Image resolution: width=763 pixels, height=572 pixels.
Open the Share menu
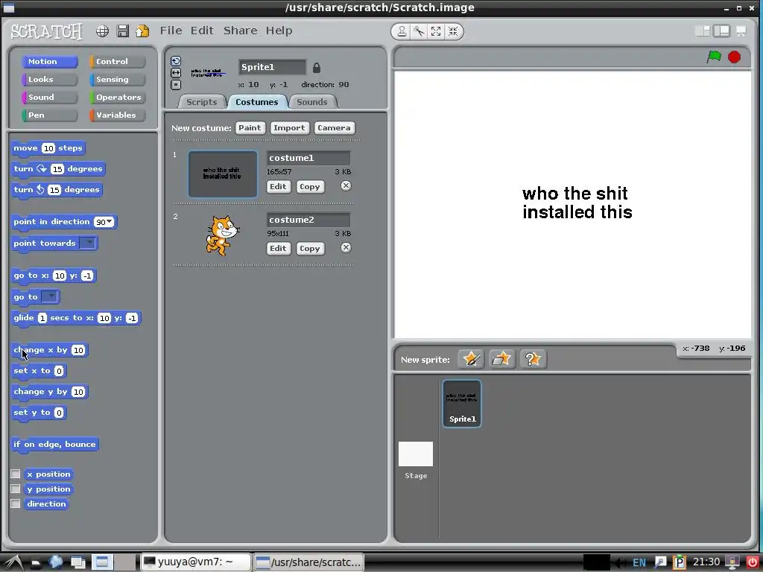click(x=240, y=31)
